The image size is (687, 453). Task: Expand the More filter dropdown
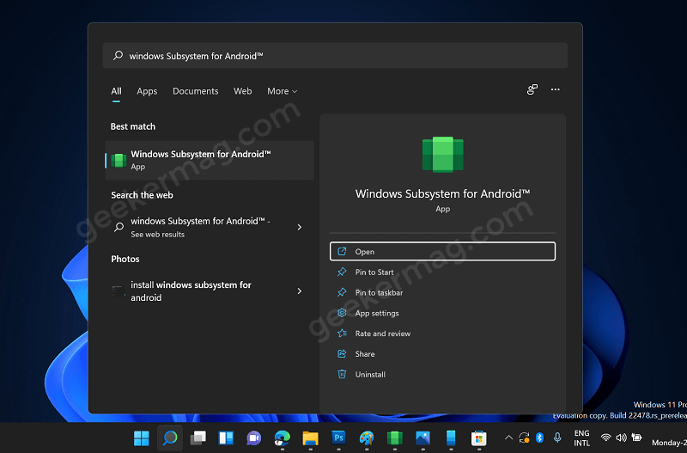tap(283, 91)
